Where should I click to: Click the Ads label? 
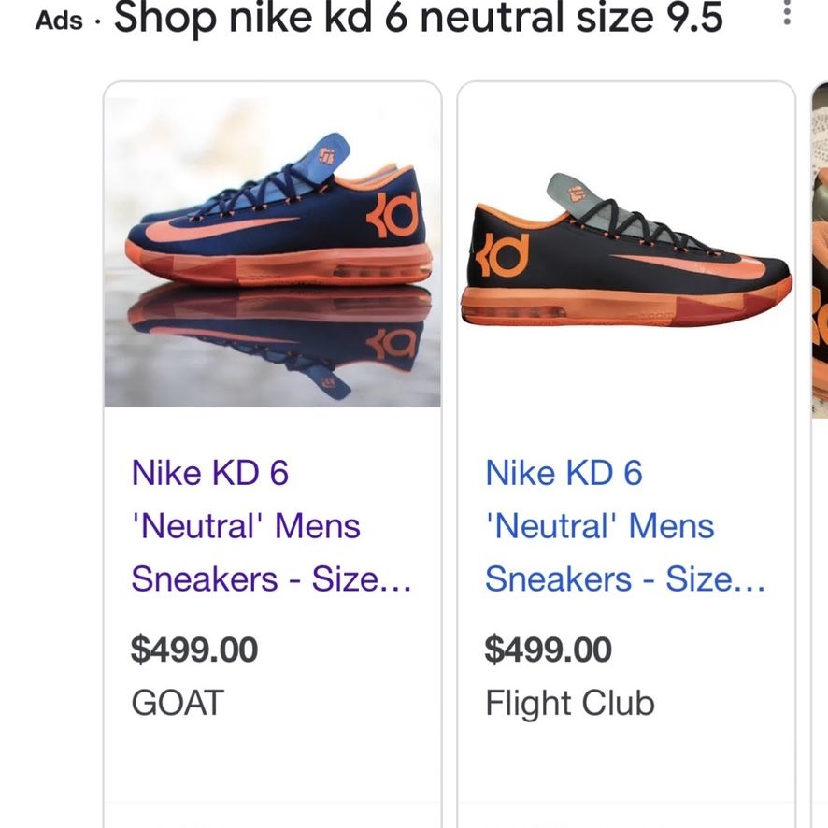click(58, 21)
